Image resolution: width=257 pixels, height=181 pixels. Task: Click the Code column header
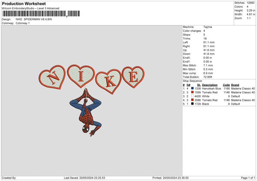tap(226, 85)
